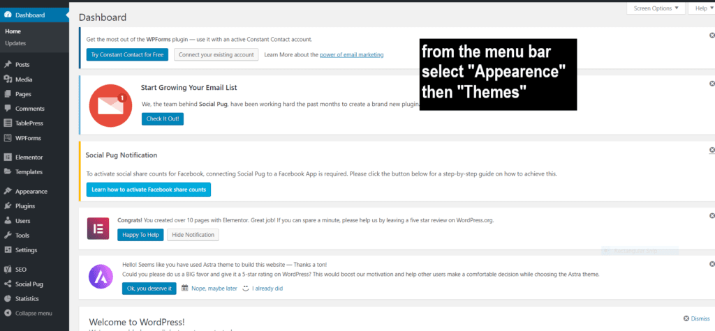Open the power of email marketing link
The image size is (715, 331).
[x=352, y=54]
